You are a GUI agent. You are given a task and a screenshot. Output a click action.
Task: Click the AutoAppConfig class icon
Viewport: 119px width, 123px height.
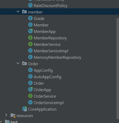30,76
